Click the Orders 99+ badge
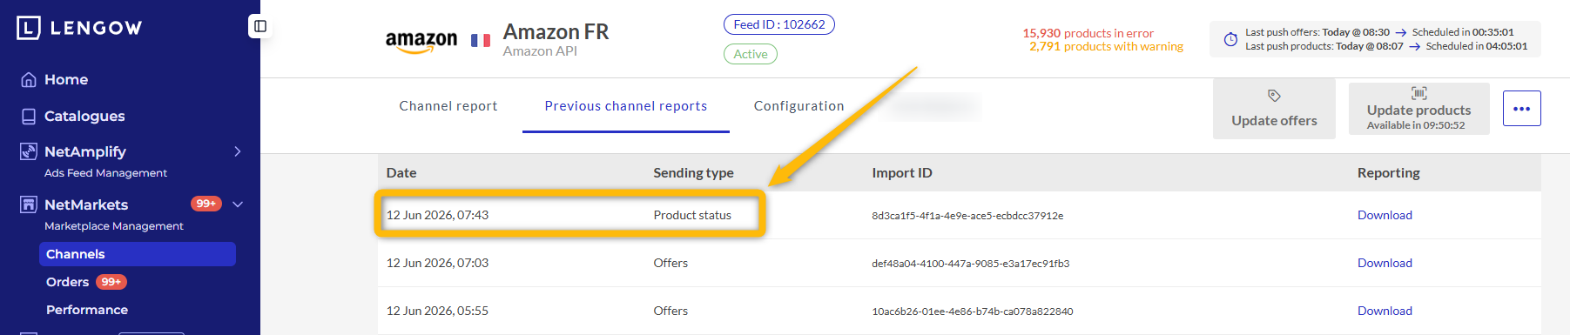This screenshot has height=335, width=1570. click(x=111, y=282)
